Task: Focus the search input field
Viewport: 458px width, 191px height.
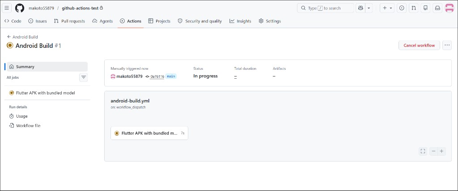Action: pyautogui.click(x=326, y=8)
